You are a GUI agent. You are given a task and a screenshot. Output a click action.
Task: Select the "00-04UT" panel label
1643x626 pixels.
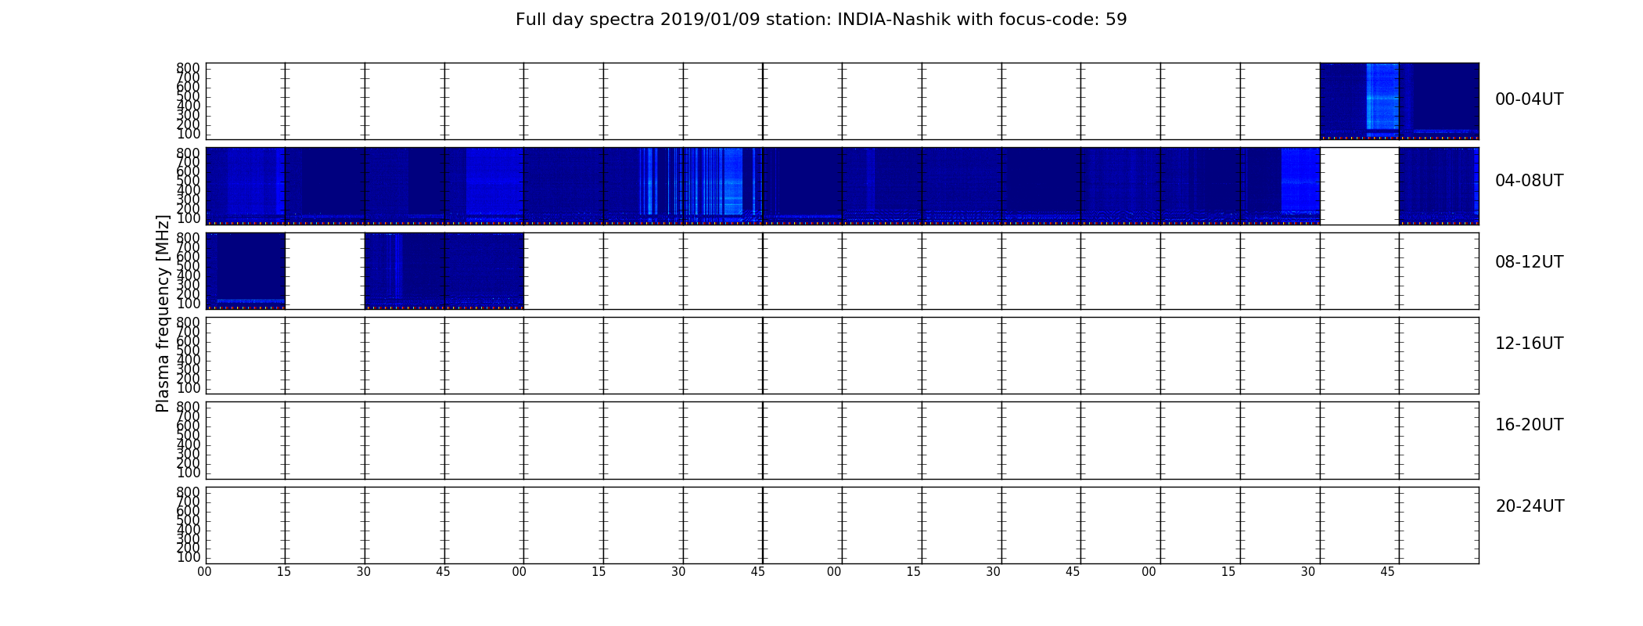pos(1530,99)
